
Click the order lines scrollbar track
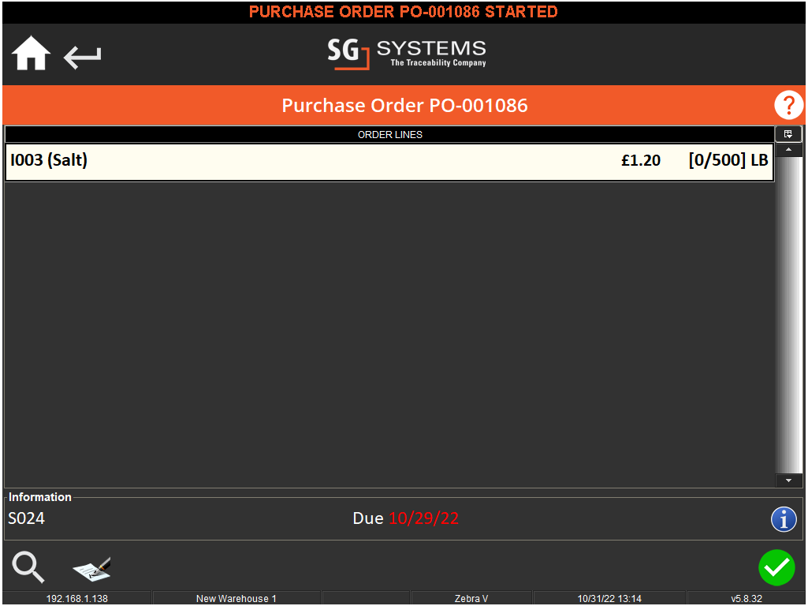pos(788,316)
